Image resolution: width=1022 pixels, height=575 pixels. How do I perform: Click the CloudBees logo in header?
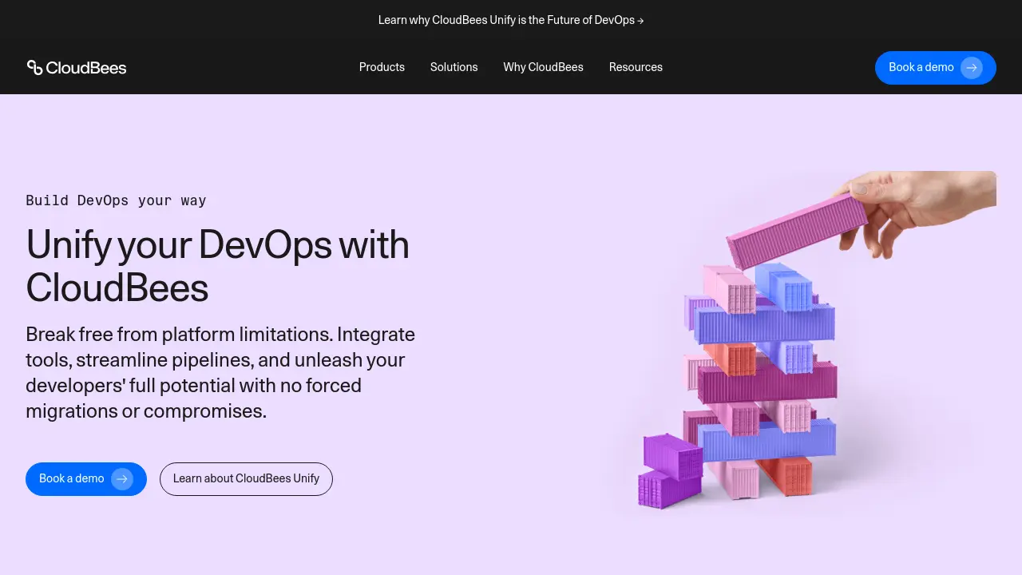(77, 68)
